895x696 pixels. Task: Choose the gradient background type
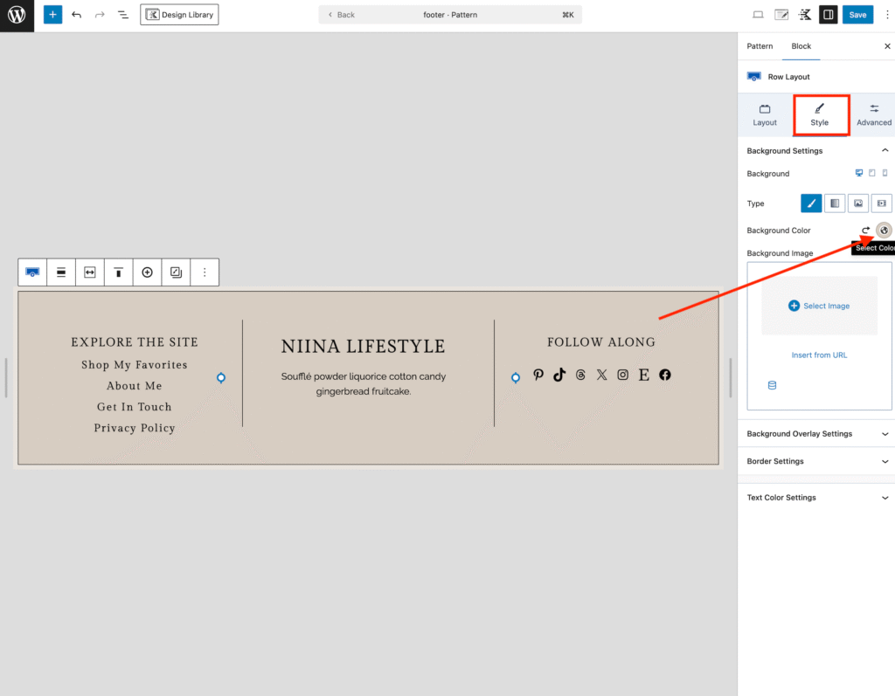tap(835, 203)
